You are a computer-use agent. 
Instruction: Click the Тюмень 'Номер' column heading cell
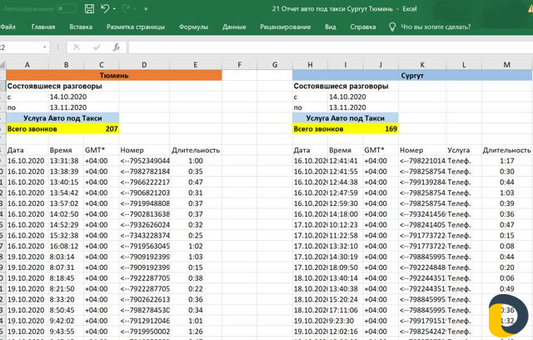tap(144, 150)
